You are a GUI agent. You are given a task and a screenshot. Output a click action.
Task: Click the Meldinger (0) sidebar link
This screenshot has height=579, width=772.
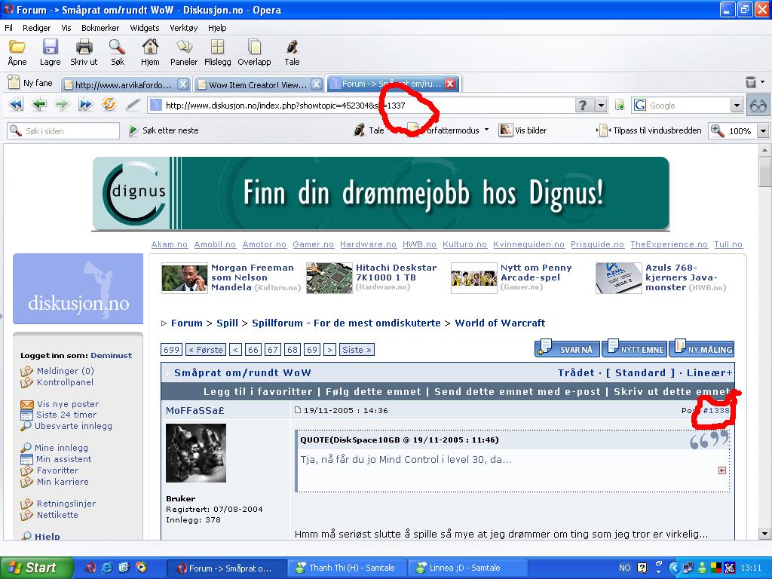(x=65, y=371)
